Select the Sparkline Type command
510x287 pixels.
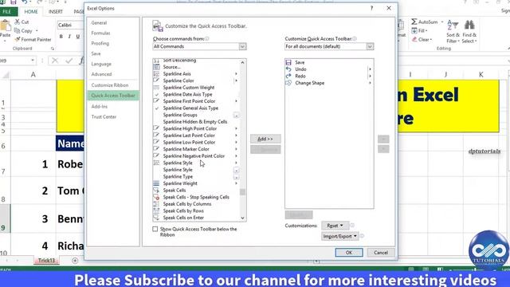click(178, 176)
